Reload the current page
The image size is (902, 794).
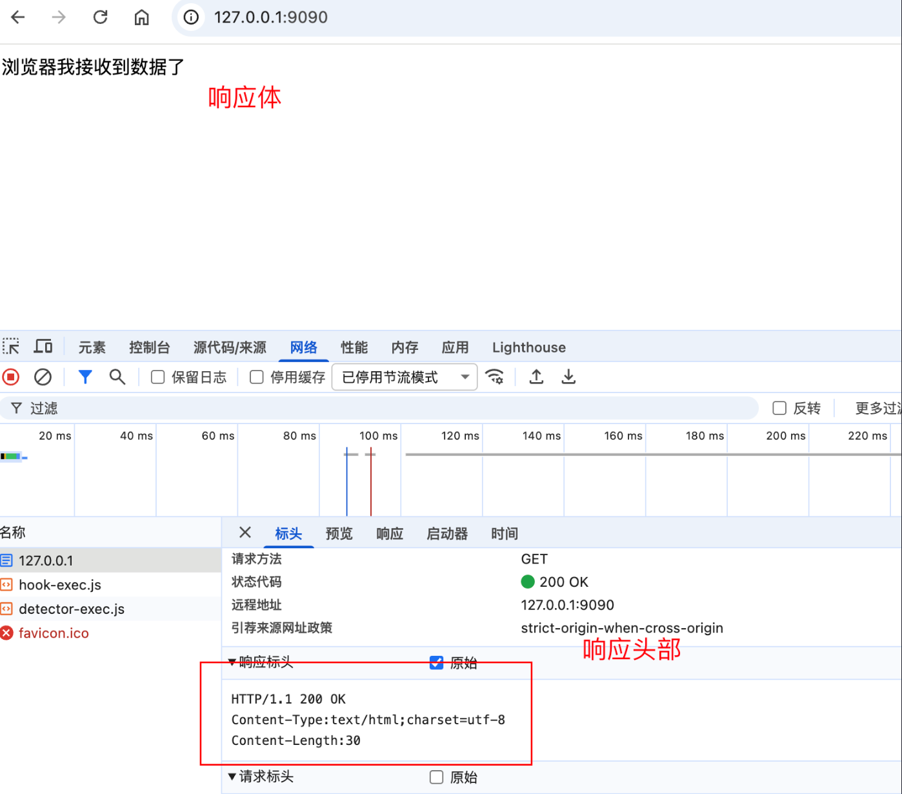coord(100,17)
